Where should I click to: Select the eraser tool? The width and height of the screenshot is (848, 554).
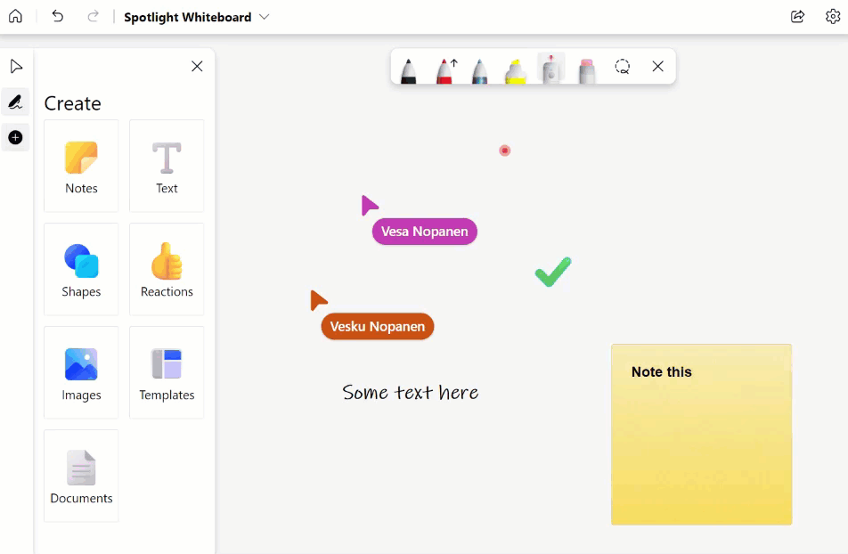click(x=586, y=69)
